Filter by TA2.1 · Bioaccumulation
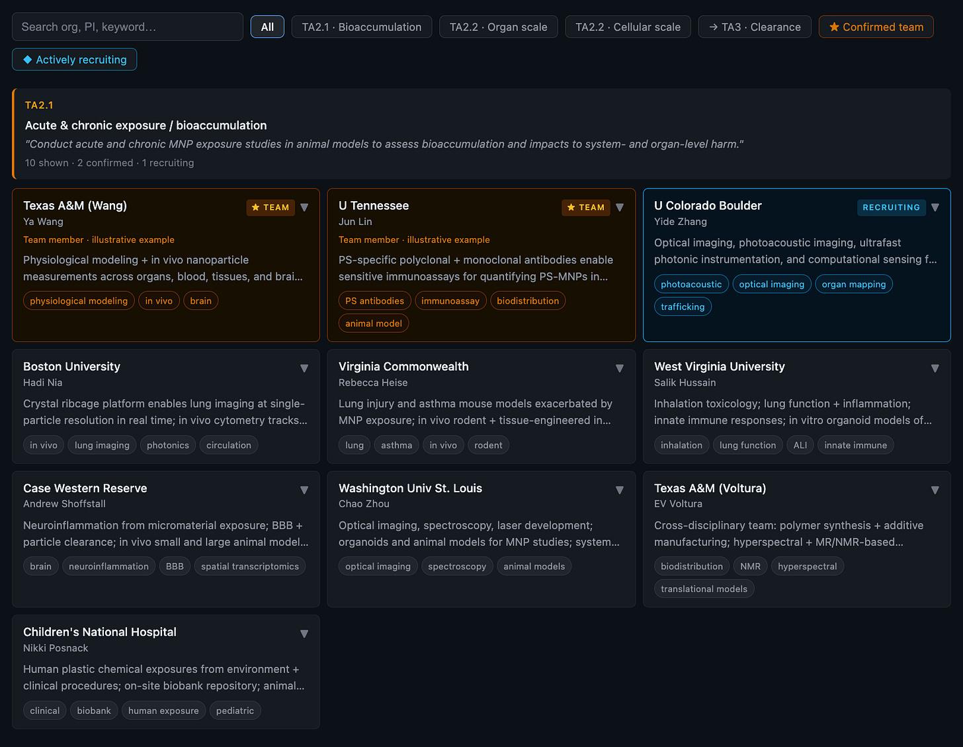Viewport: 963px width, 747px height. point(362,27)
